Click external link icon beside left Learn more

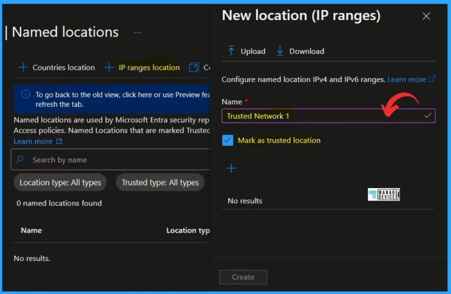click(x=59, y=141)
